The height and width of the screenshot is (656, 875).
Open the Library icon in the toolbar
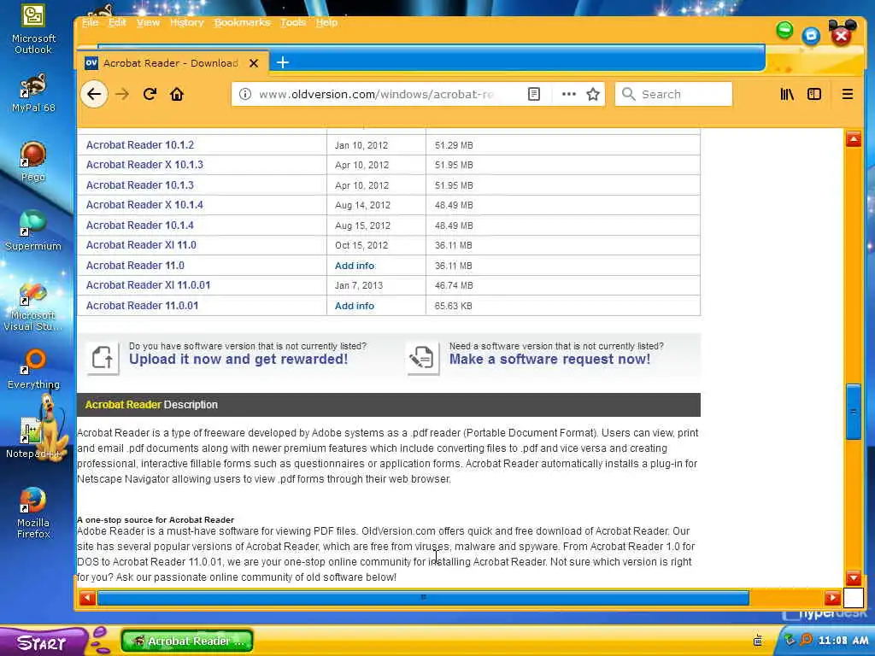point(787,94)
